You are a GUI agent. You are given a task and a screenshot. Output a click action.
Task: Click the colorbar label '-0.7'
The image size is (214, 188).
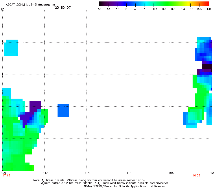tap(154, 9)
